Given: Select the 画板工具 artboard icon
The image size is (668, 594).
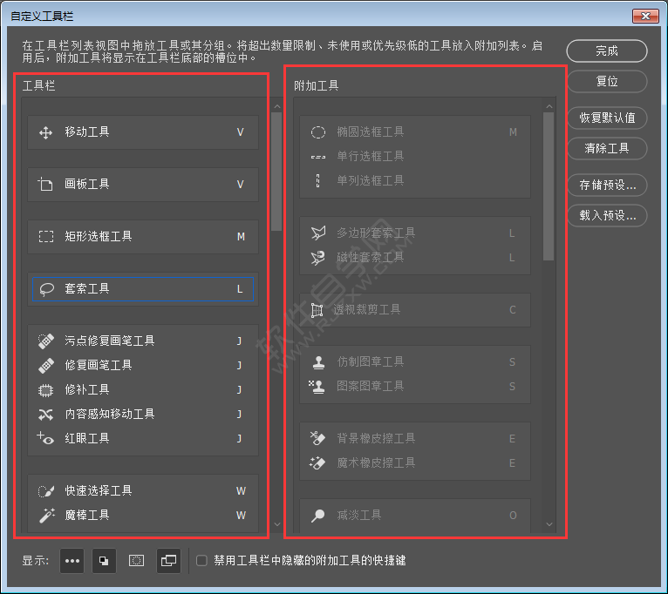Looking at the screenshot, I should [x=45, y=185].
